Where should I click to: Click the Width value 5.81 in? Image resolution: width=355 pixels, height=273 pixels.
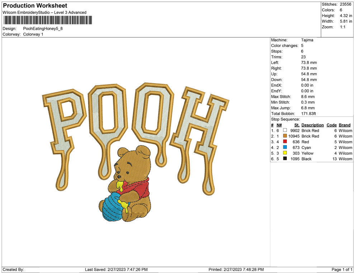[x=346, y=21]
